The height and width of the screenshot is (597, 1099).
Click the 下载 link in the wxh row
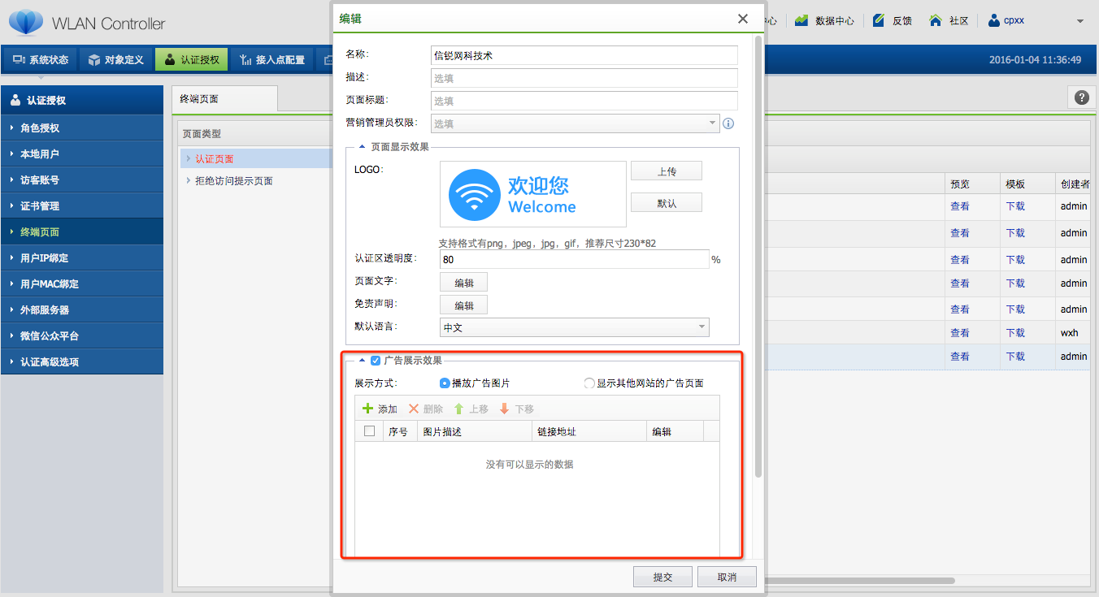point(1015,333)
